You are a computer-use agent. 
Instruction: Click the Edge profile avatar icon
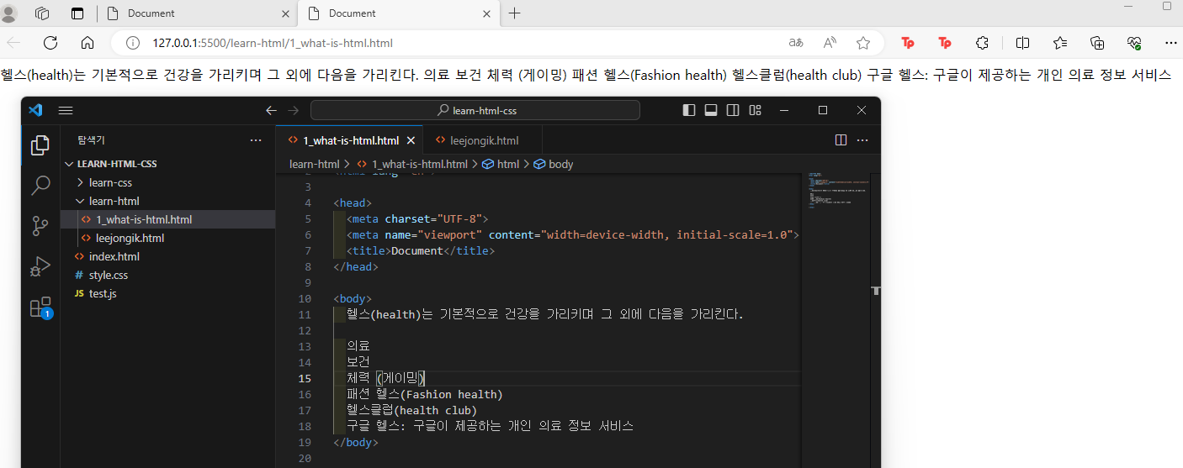(9, 13)
